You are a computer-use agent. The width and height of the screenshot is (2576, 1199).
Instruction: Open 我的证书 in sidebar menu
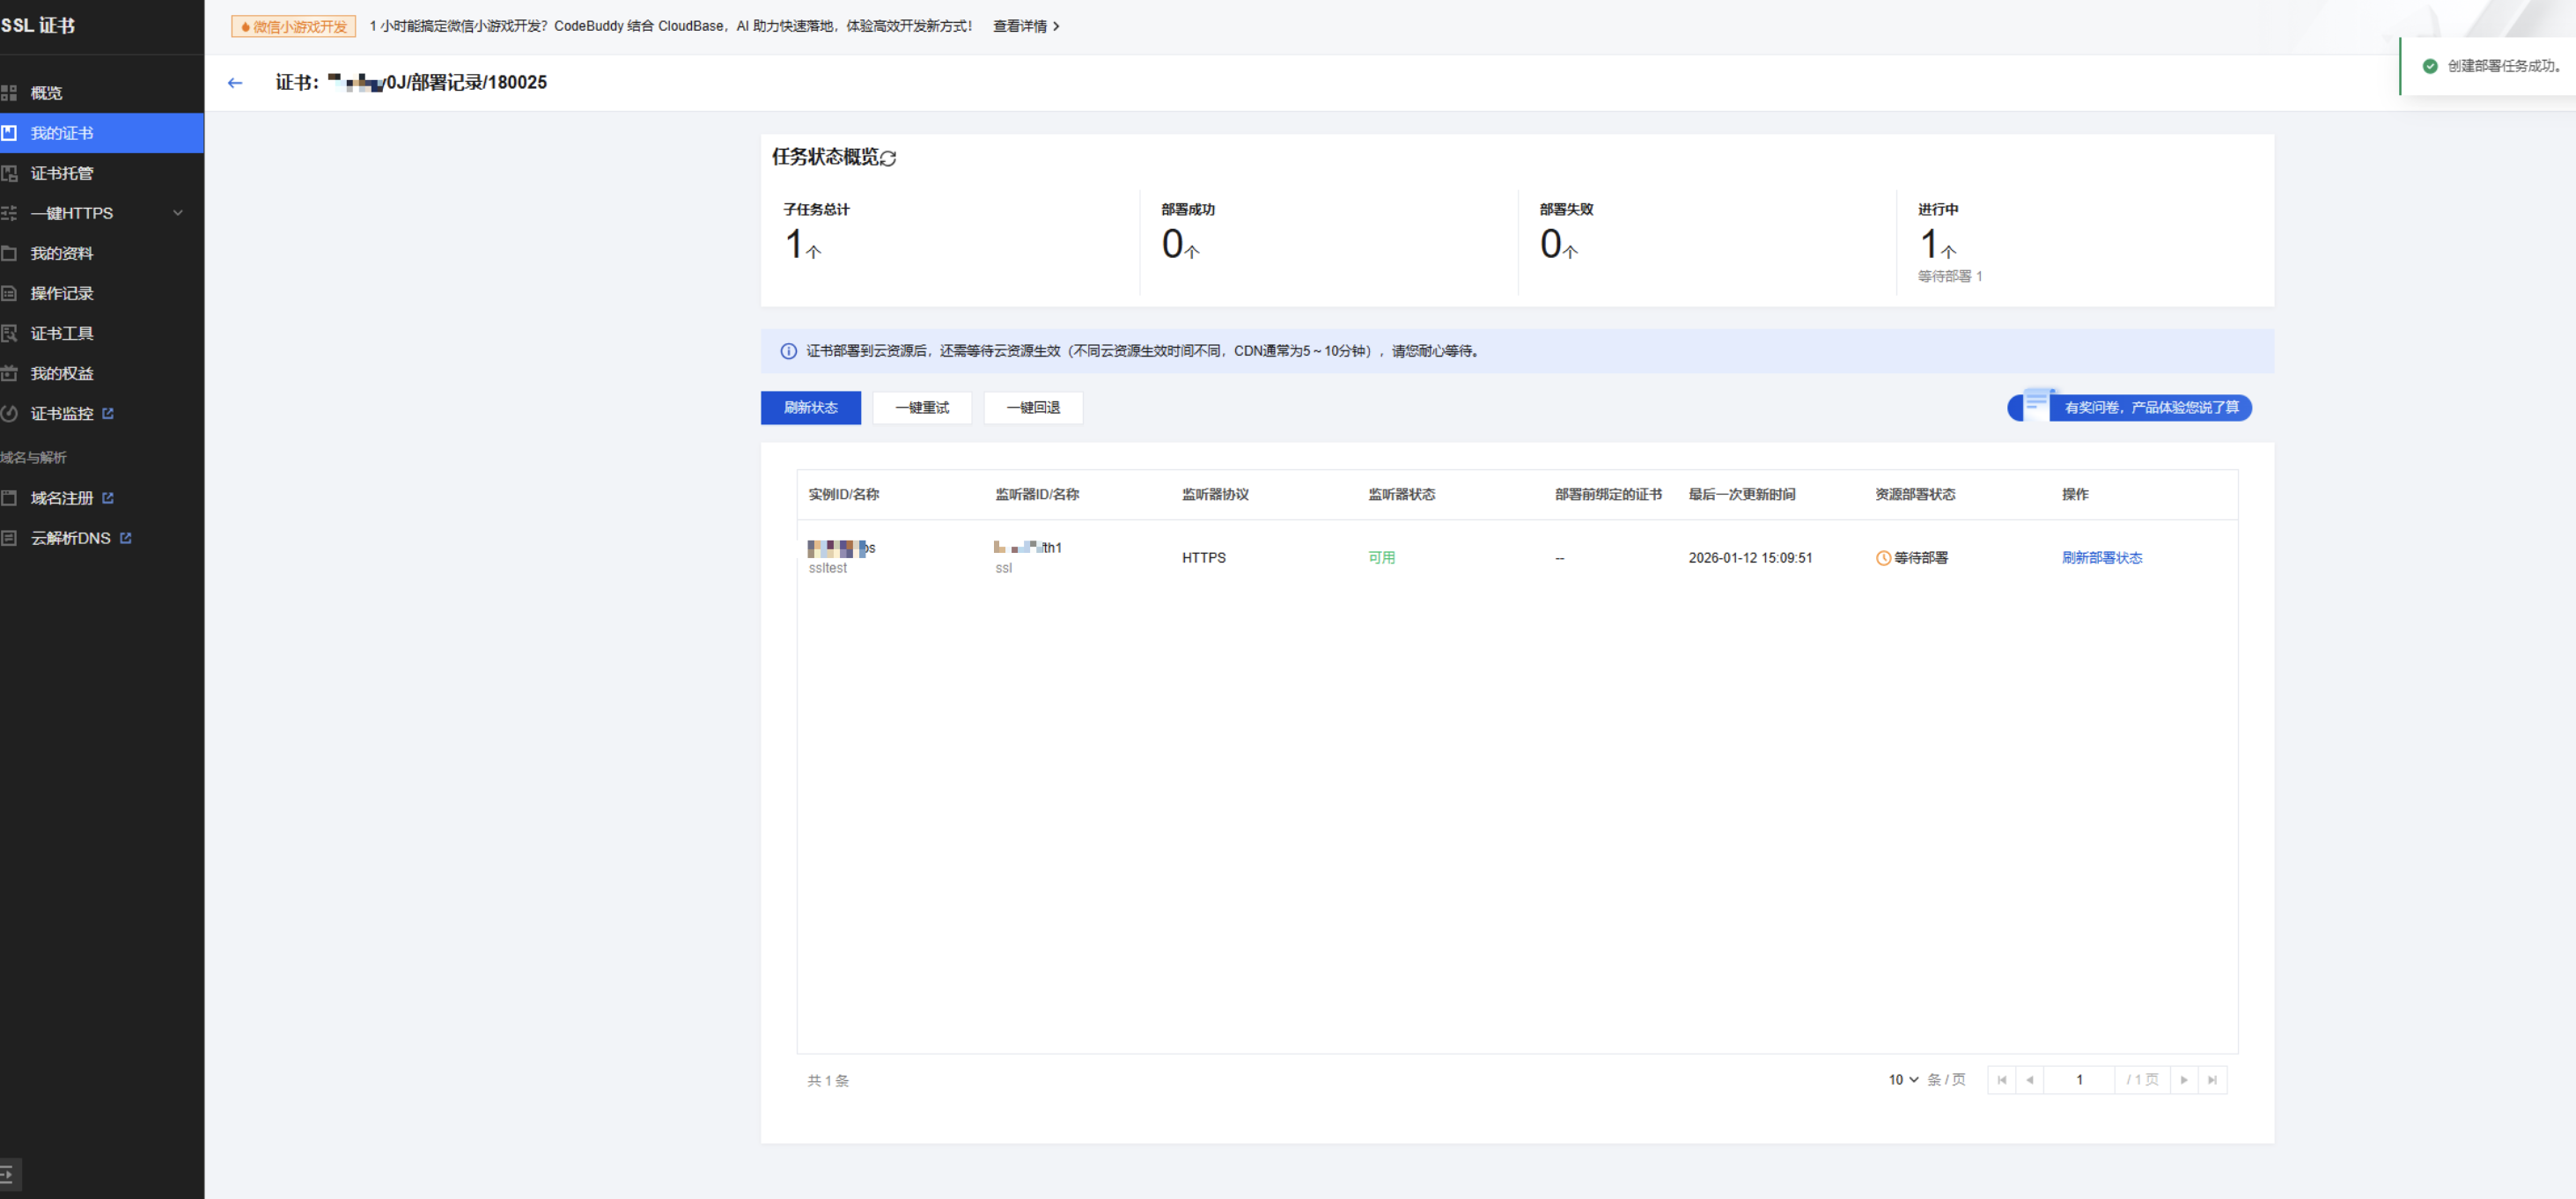(62, 133)
